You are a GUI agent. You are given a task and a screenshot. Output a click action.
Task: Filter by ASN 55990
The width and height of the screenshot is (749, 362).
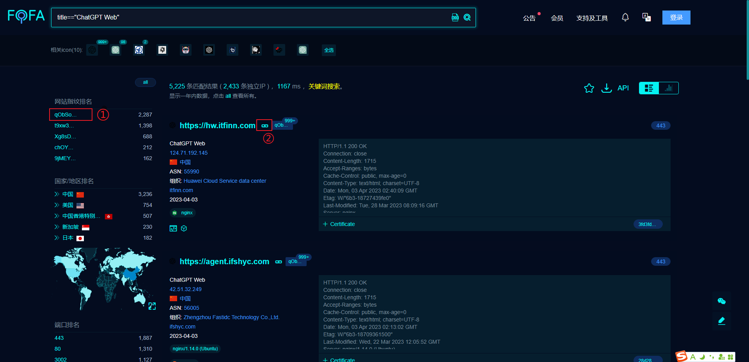[192, 171]
